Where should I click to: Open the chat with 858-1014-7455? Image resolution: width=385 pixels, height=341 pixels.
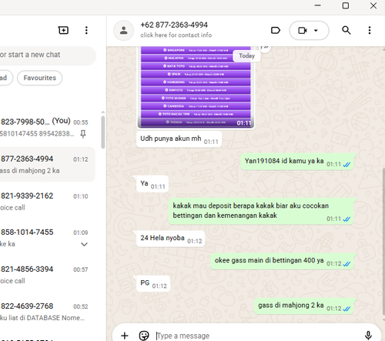(48, 238)
